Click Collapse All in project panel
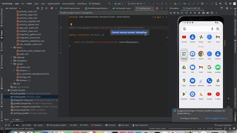The width and height of the screenshot is (237, 133). (46, 8)
